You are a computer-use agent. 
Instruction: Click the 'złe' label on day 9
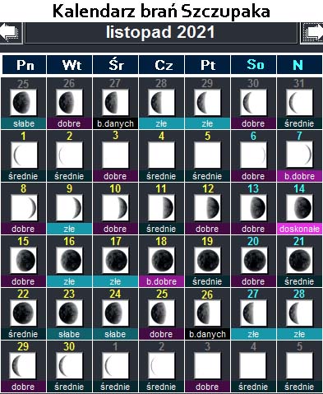pyautogui.click(x=69, y=229)
